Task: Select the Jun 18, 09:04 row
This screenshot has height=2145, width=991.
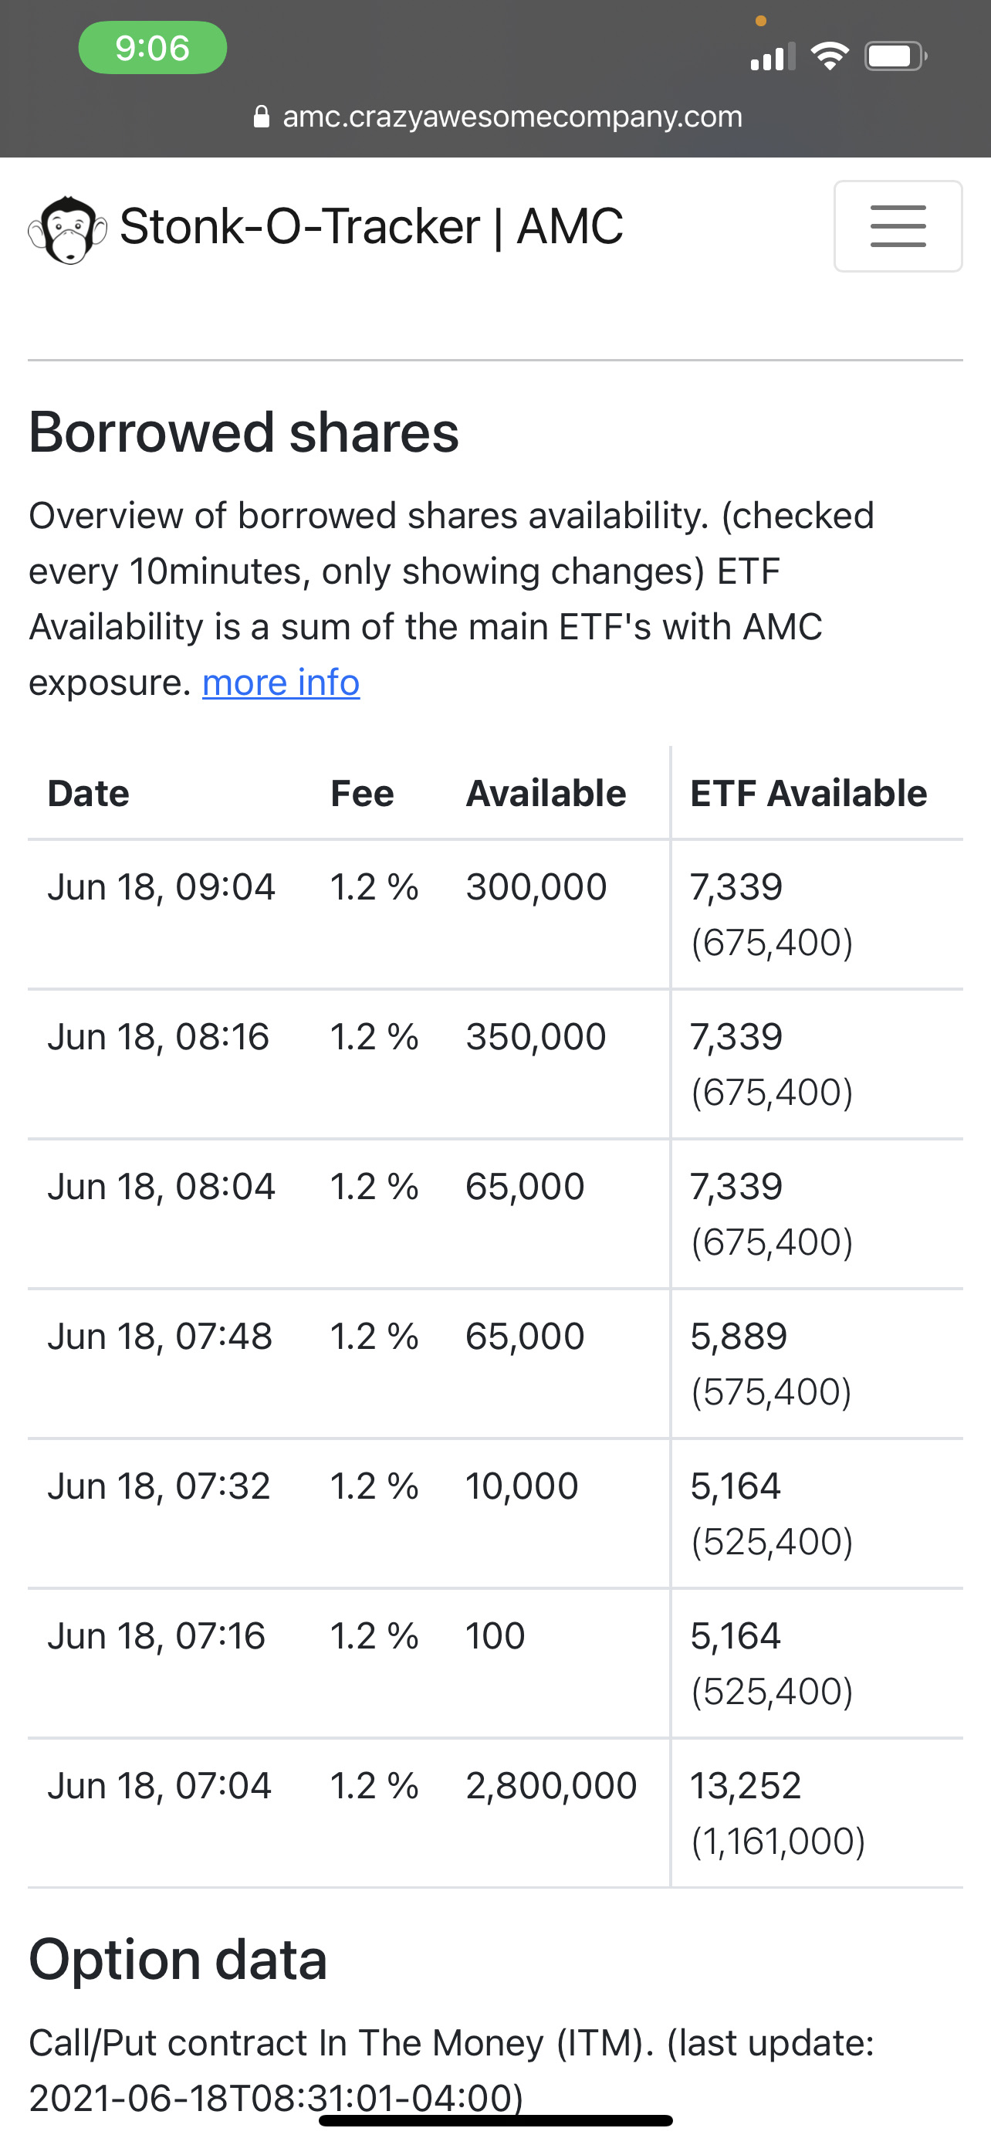Action: click(161, 888)
